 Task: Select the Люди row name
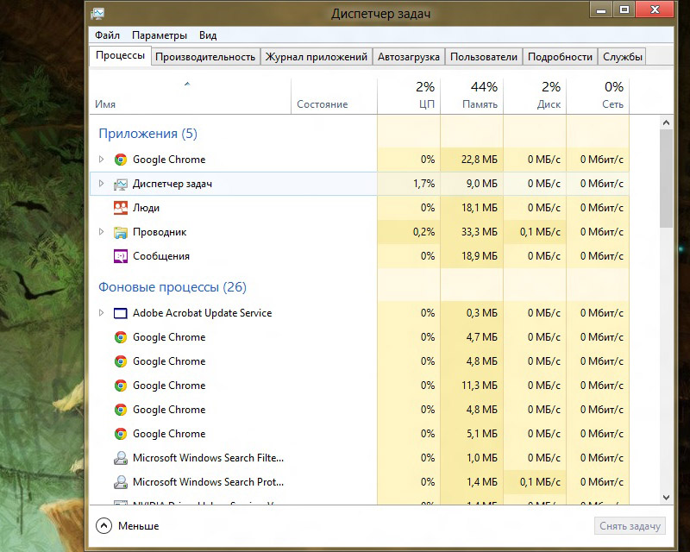tap(146, 208)
